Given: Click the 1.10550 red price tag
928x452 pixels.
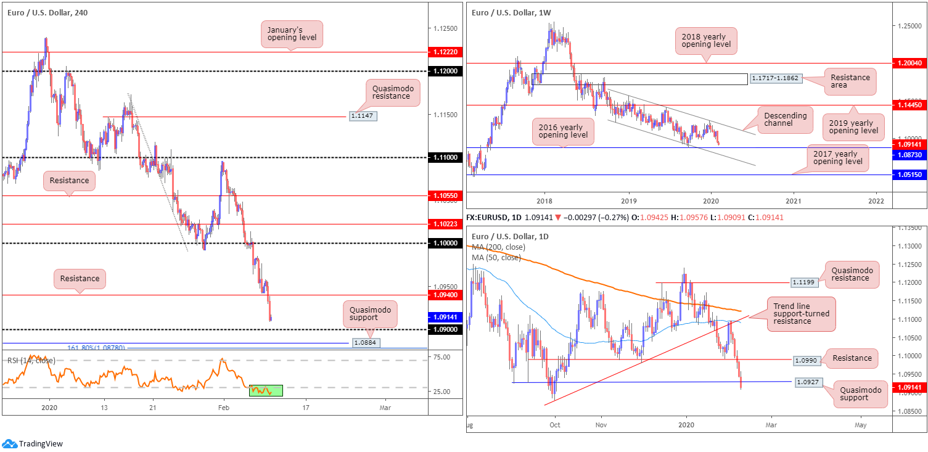Looking at the screenshot, I should click(x=444, y=195).
